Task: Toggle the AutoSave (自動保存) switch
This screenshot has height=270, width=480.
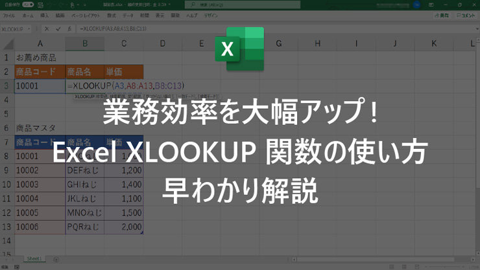Action: click(x=27, y=5)
